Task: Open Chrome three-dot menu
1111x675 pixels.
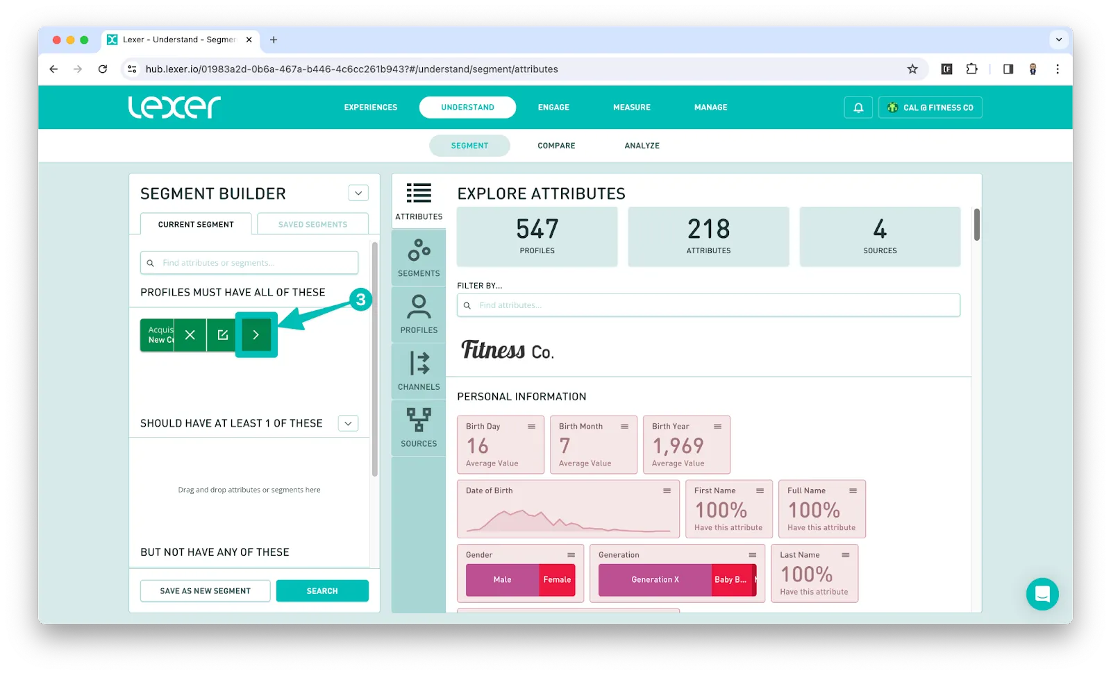Action: tap(1057, 69)
